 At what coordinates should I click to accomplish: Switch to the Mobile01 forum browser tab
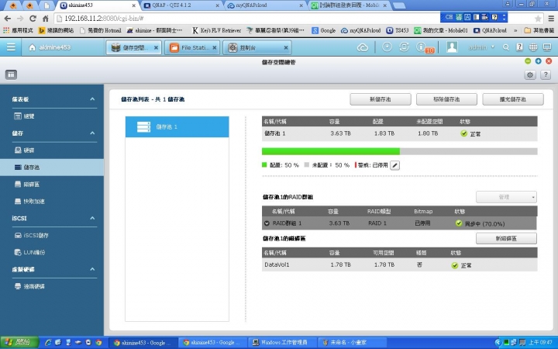349,5
